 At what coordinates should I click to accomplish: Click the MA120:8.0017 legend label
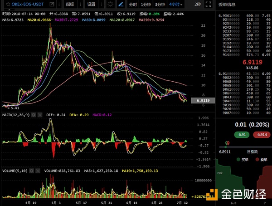click(122, 20)
